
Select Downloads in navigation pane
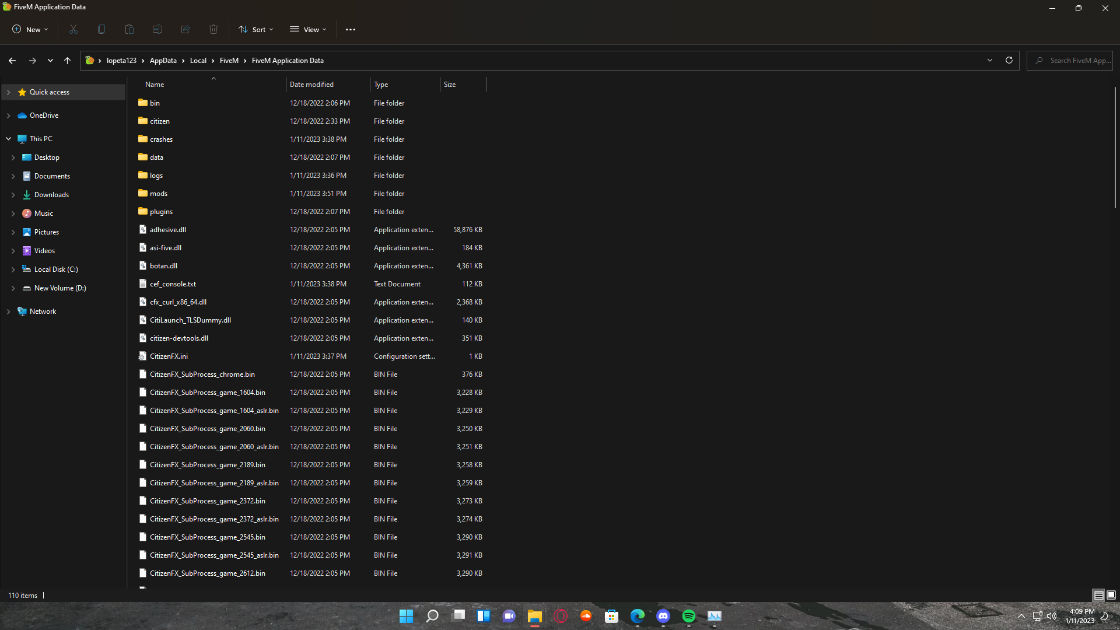pyautogui.click(x=51, y=195)
